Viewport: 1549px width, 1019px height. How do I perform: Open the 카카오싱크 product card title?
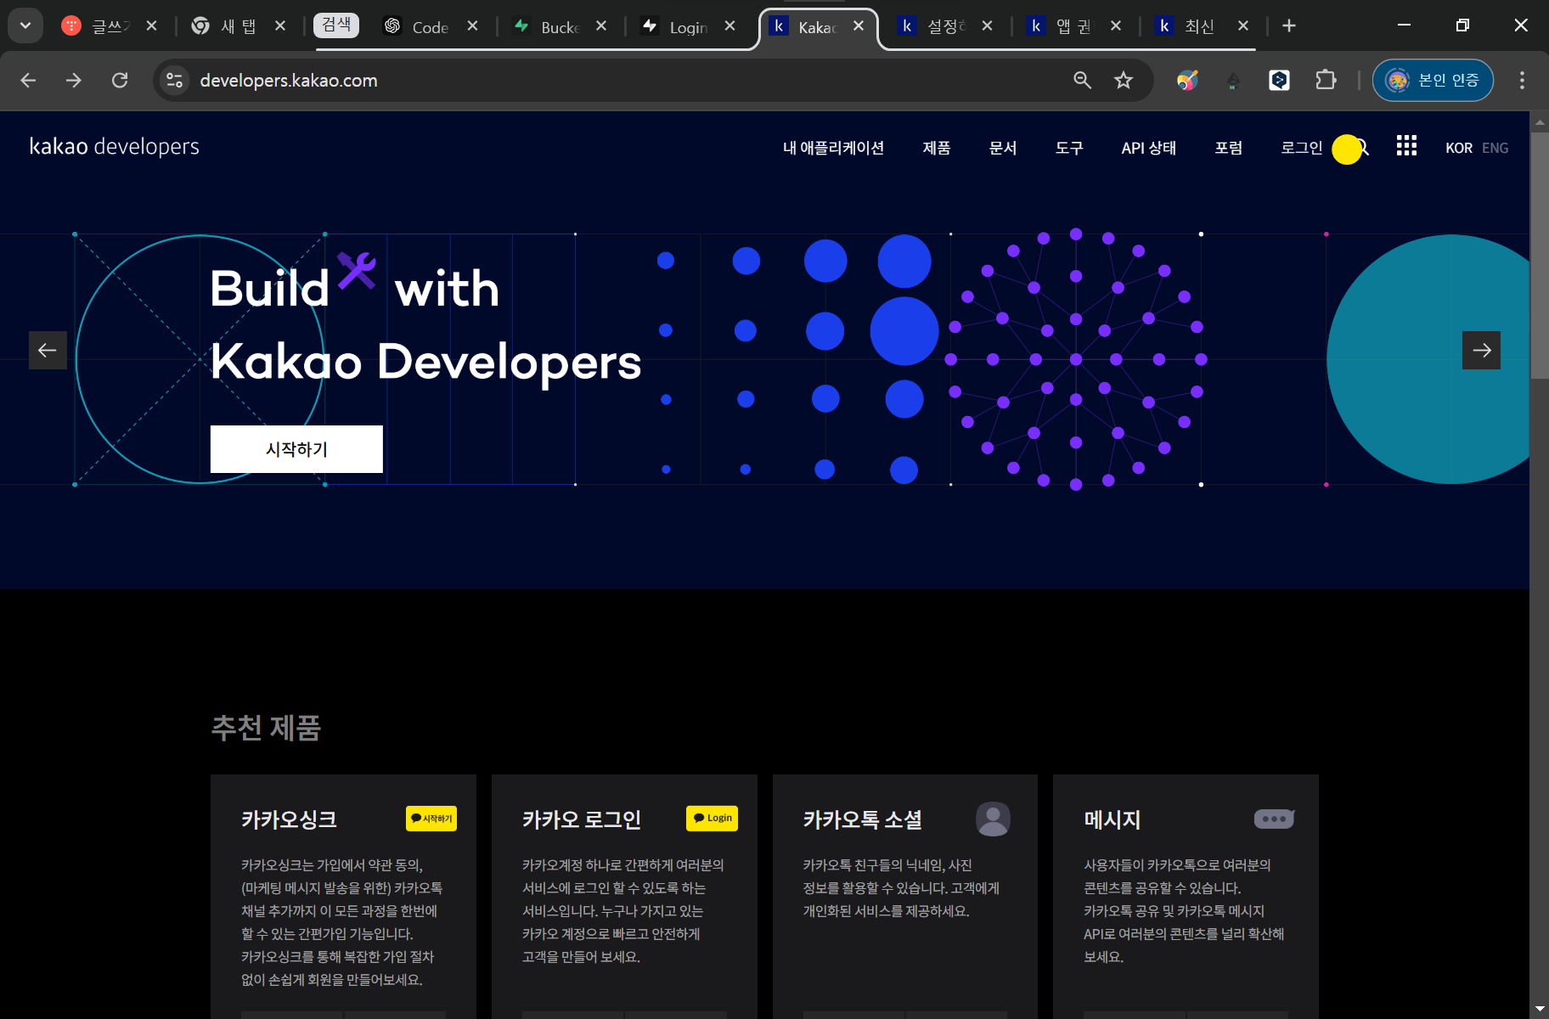coord(289,819)
